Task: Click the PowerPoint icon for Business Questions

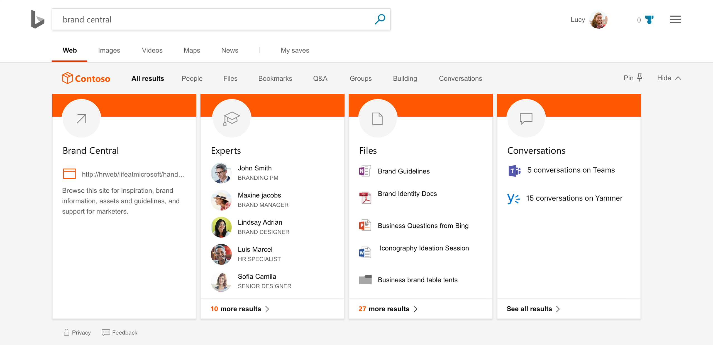Action: coord(365,225)
